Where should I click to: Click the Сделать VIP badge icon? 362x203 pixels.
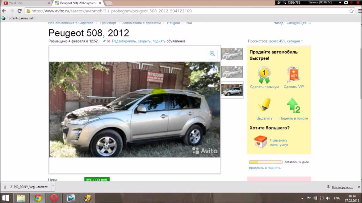(294, 74)
